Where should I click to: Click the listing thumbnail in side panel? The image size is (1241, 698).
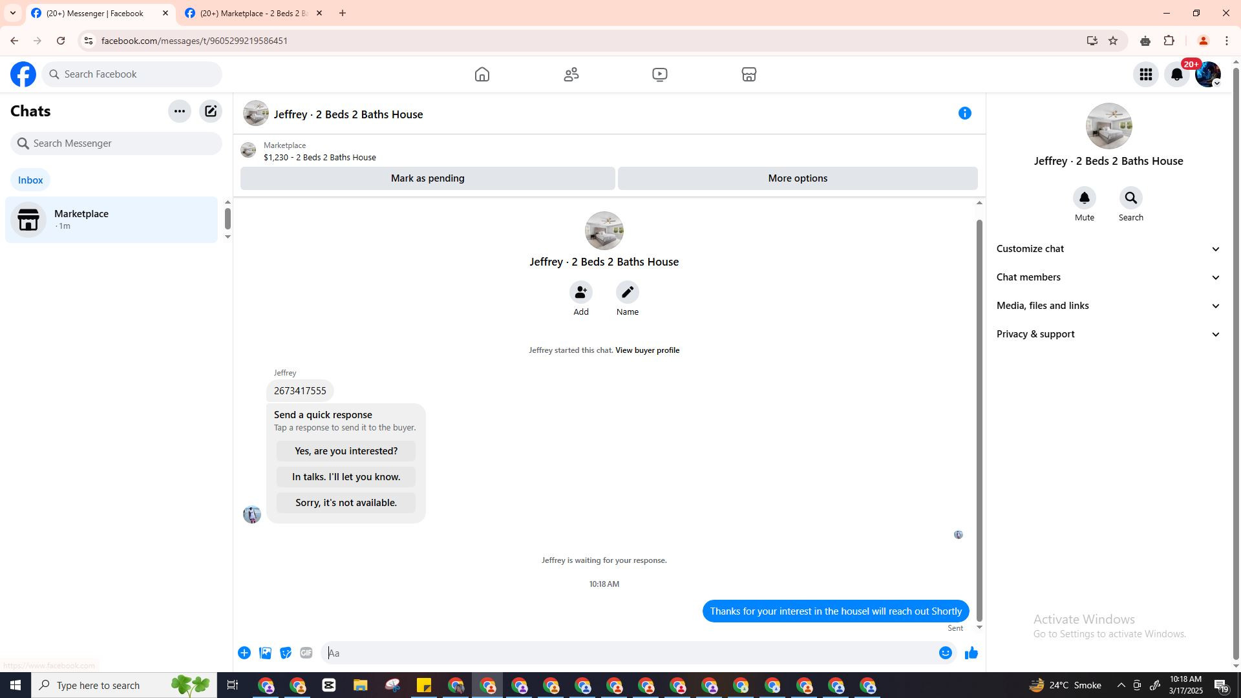pos(1108,127)
